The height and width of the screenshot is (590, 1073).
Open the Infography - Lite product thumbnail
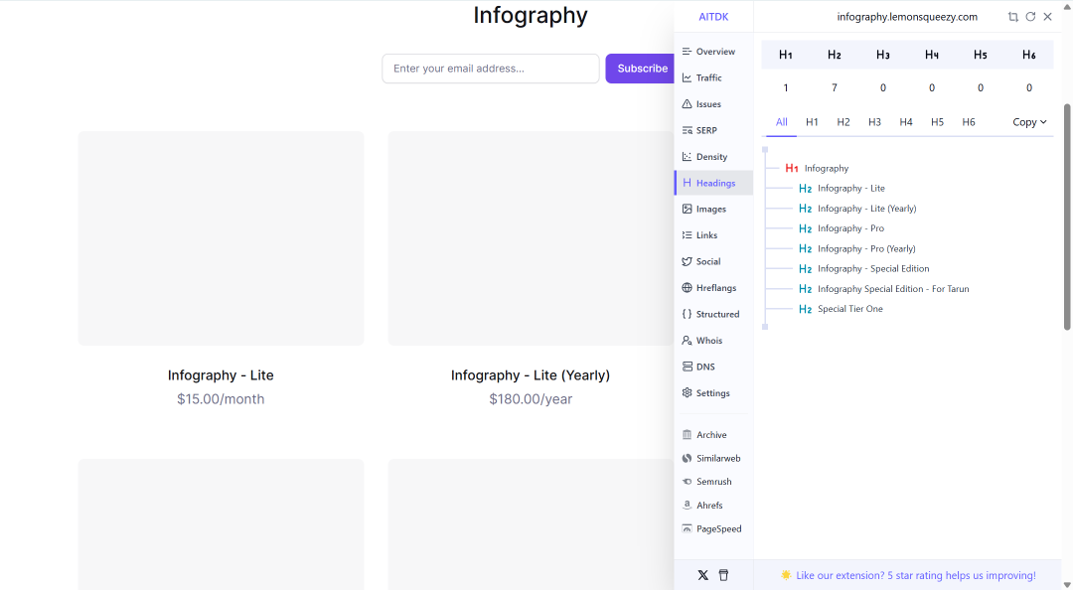[x=221, y=238]
